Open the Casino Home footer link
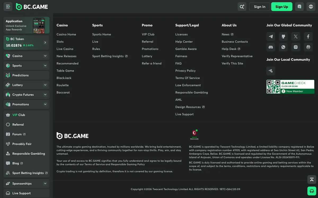 point(66,34)
